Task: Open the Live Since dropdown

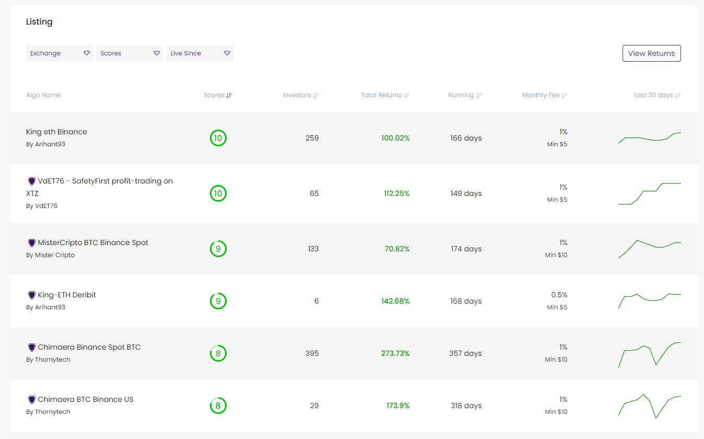Action: (x=200, y=53)
